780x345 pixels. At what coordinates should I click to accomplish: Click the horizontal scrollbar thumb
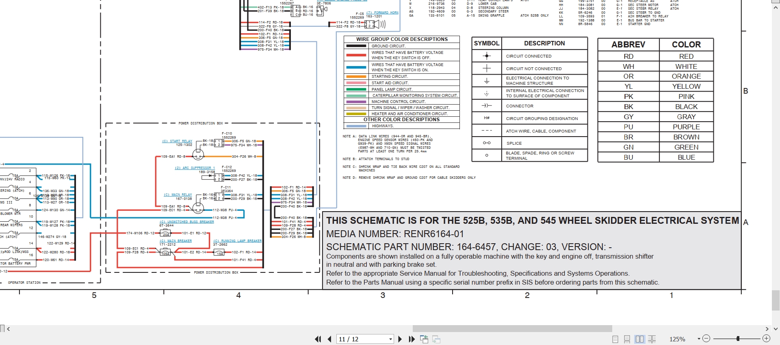(512, 329)
